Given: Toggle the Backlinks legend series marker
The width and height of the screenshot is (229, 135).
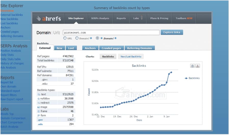Looking at the screenshot, I should coord(186,78).
